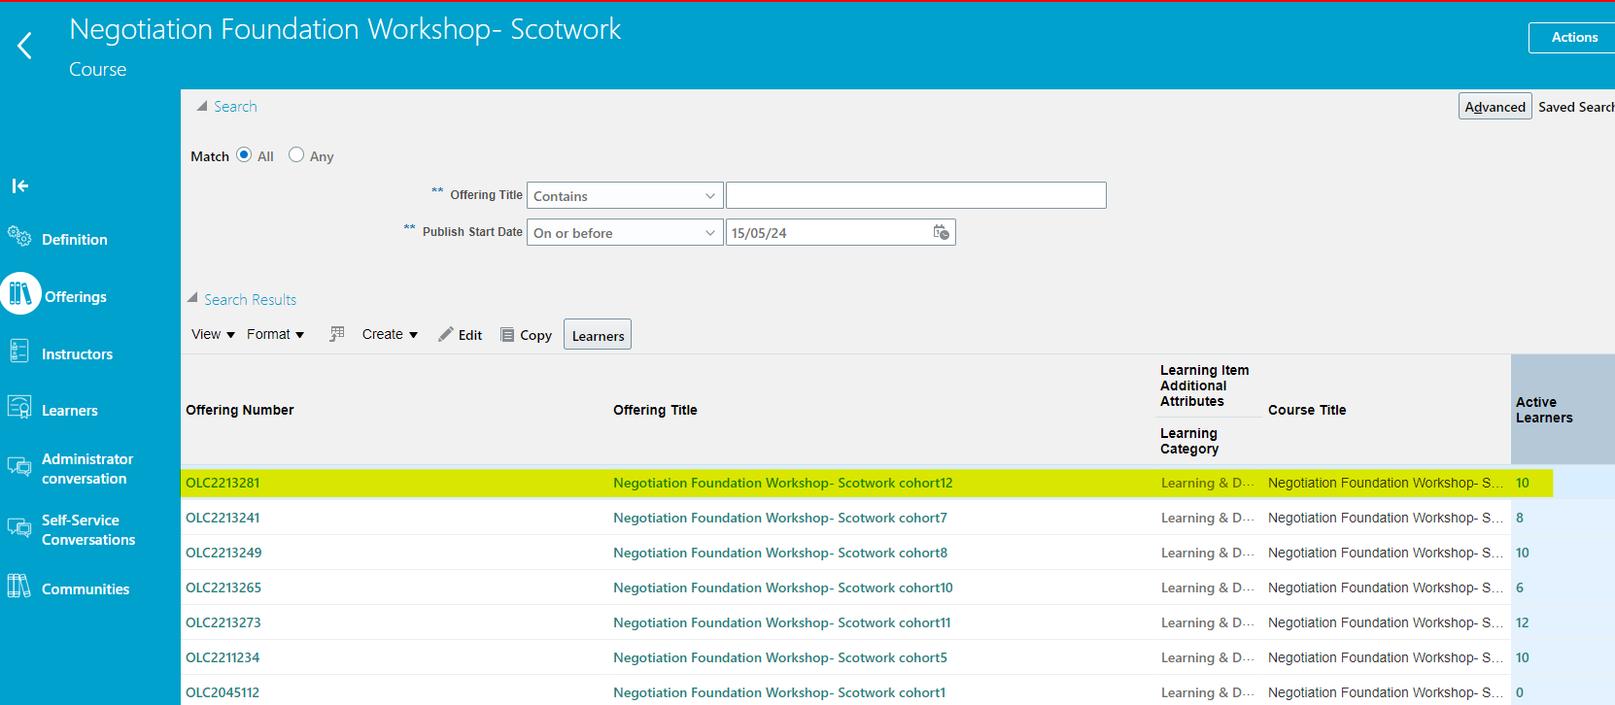1615x705 pixels.
Task: Click the Advanced search button
Action: point(1495,106)
